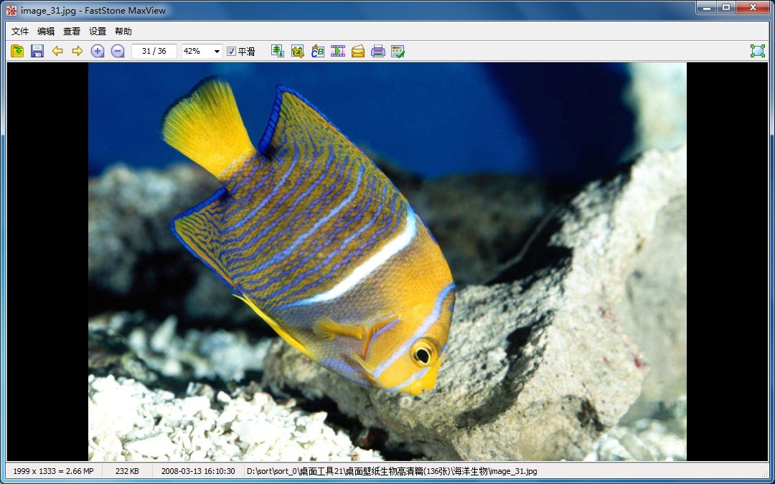Open the 文件 menu
This screenshot has width=775, height=484.
[x=20, y=32]
